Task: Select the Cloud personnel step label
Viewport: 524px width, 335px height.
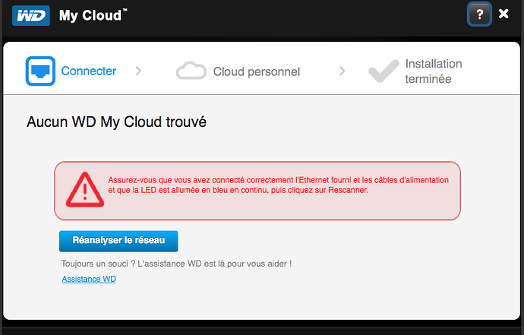Action: (256, 71)
